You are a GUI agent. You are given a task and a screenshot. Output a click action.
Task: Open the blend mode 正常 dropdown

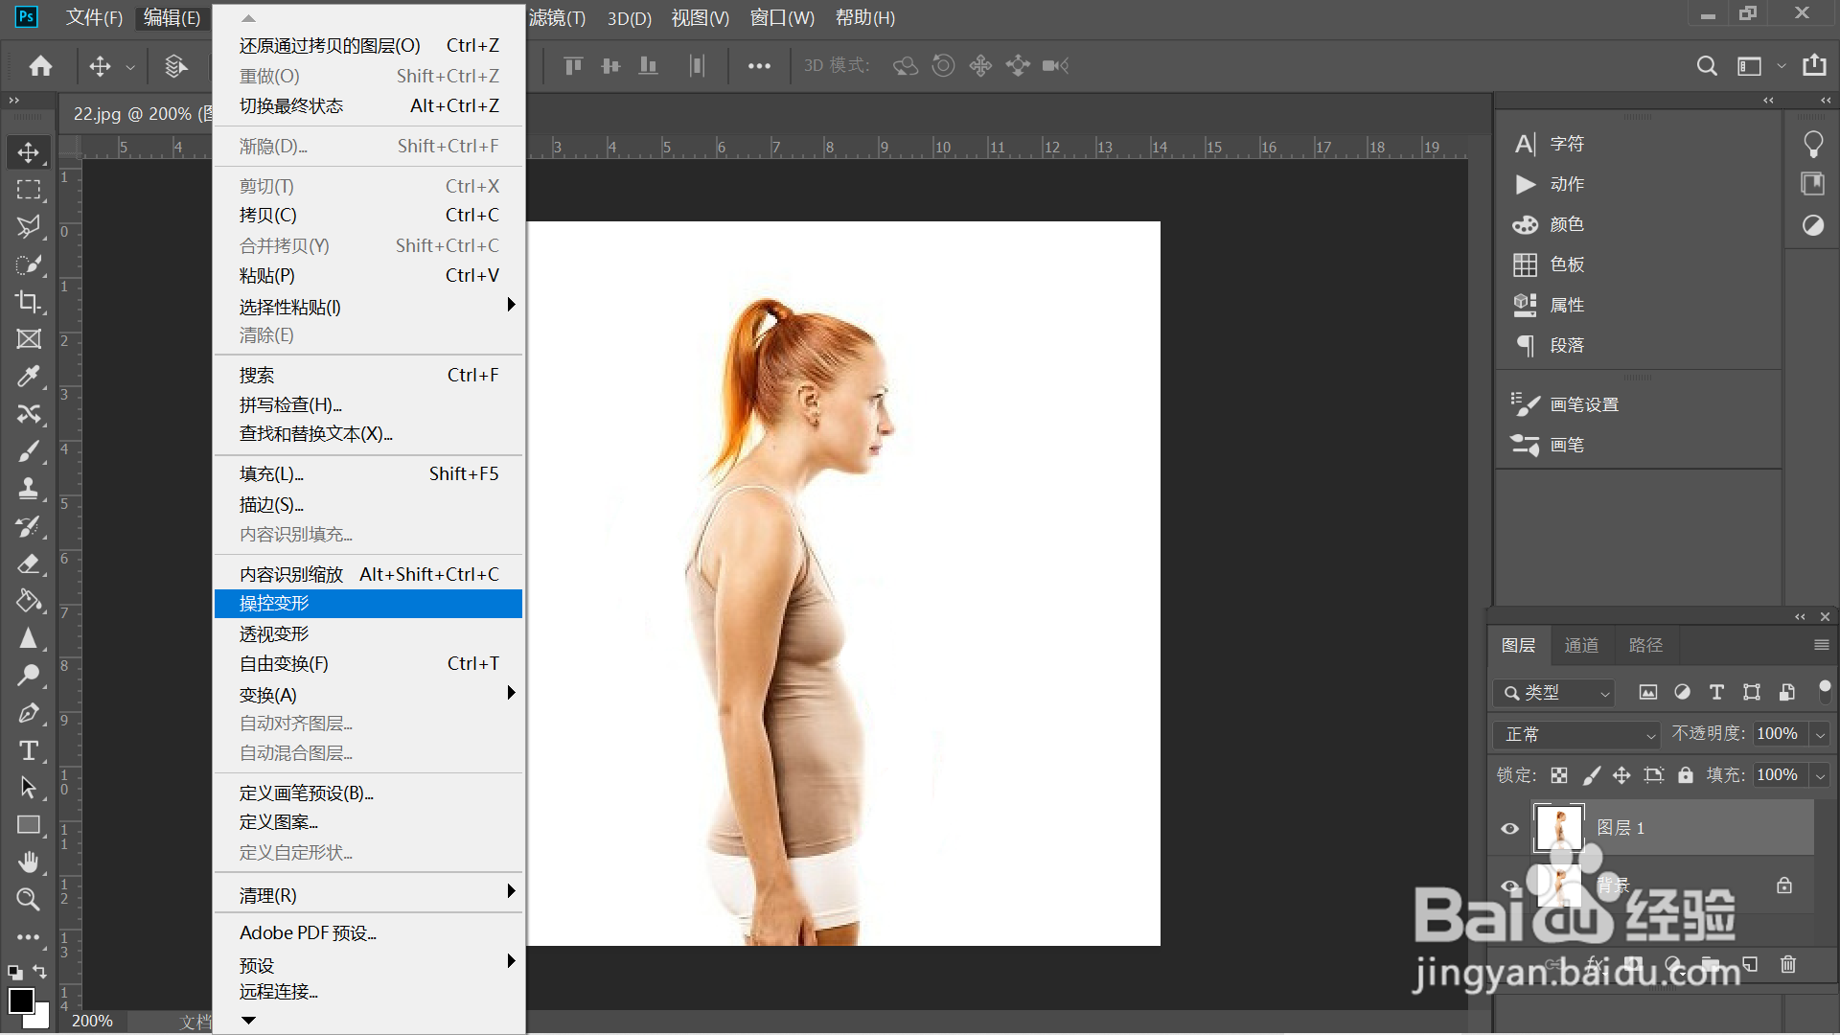click(1576, 735)
